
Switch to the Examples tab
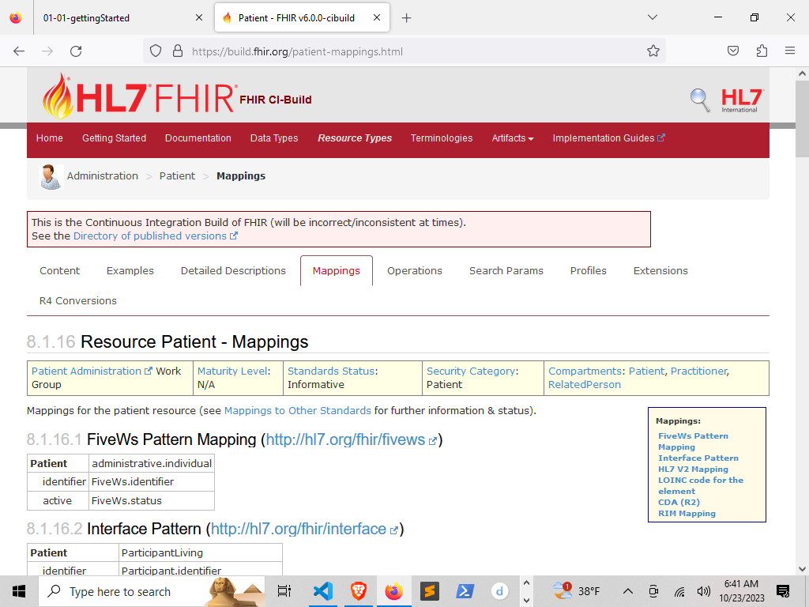tap(130, 271)
